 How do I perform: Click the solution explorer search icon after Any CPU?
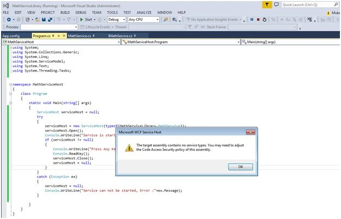(174, 20)
